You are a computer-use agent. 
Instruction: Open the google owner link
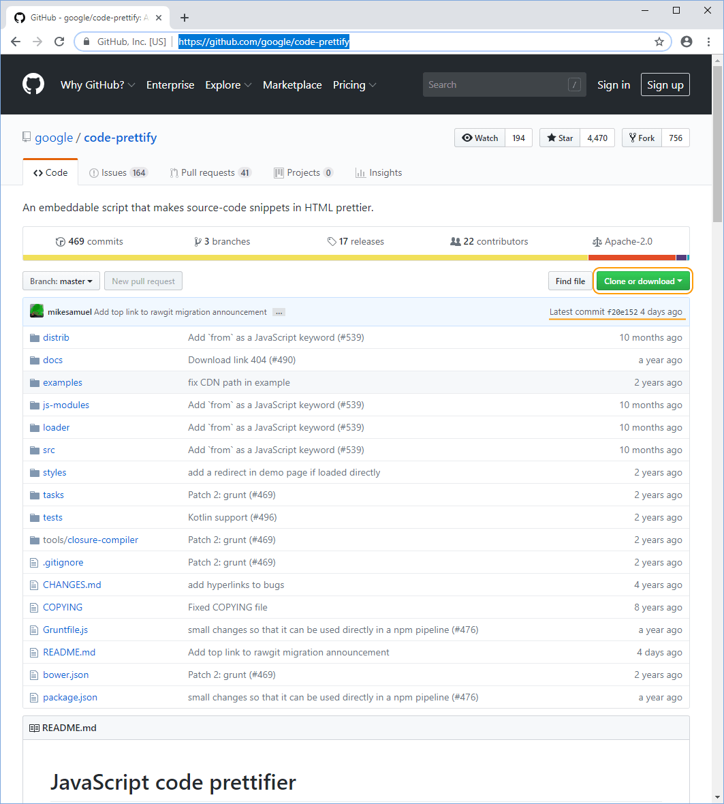point(54,138)
